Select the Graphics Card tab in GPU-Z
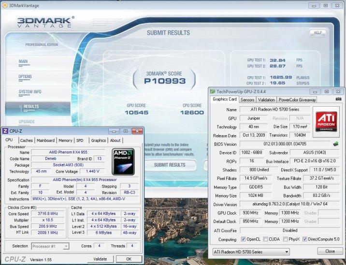 [x=224, y=99]
